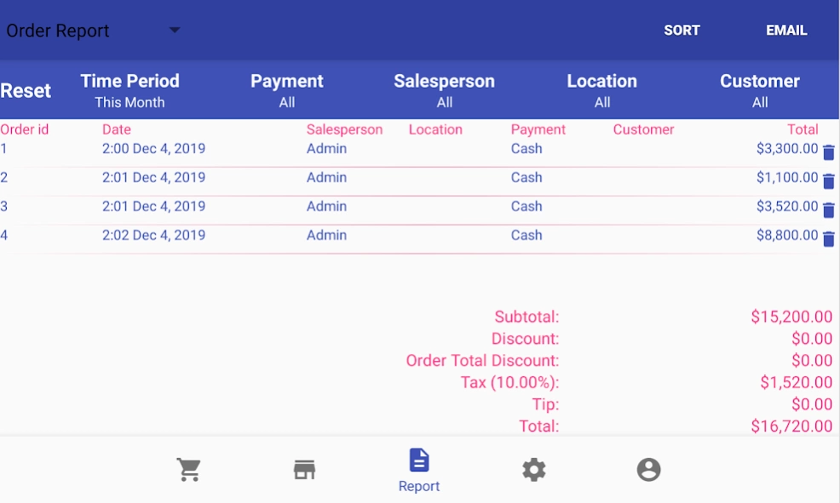Delete order 4 using its trash icon
840x503 pixels.
click(828, 237)
